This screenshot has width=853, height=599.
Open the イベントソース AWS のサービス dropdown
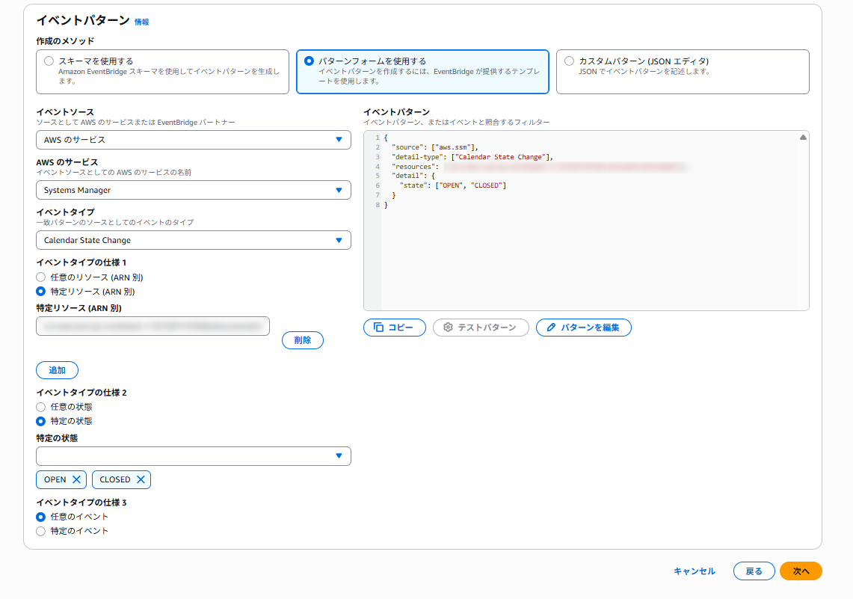(x=193, y=140)
